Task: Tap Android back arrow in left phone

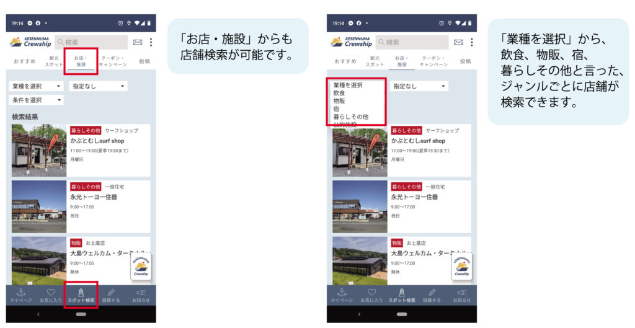Action: [38, 314]
